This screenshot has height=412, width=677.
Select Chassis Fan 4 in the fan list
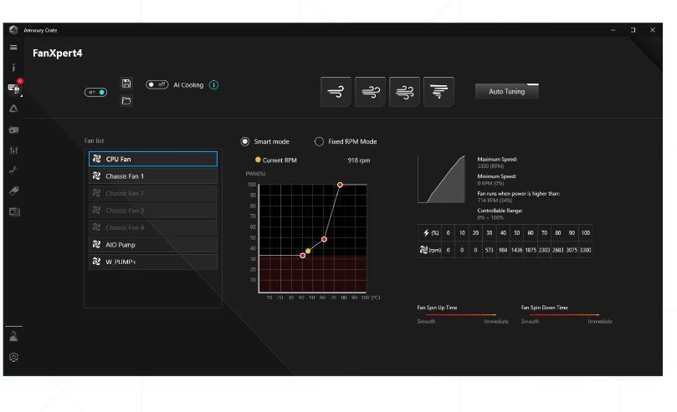click(x=153, y=227)
